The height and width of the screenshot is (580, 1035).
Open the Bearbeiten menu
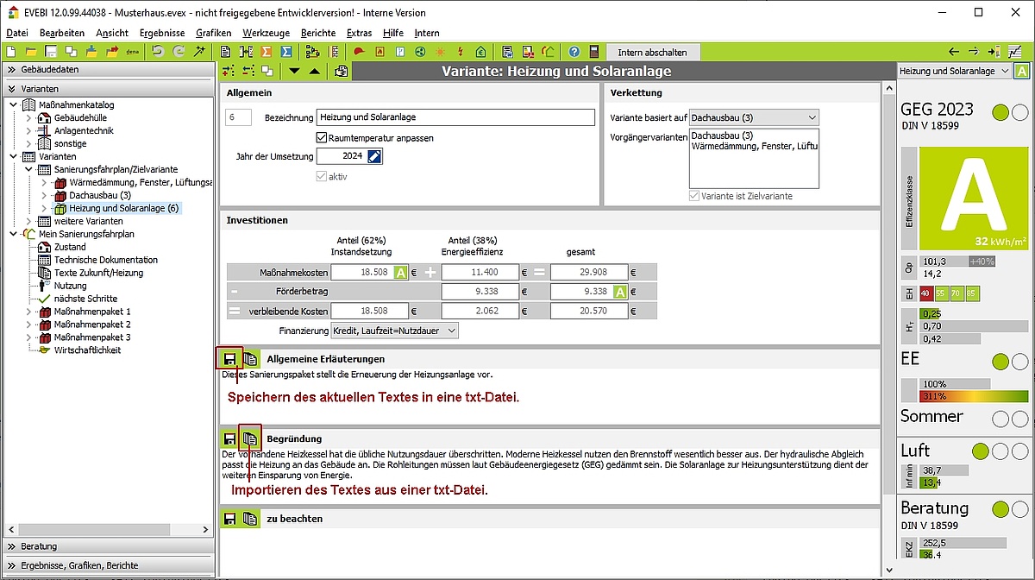coord(62,33)
